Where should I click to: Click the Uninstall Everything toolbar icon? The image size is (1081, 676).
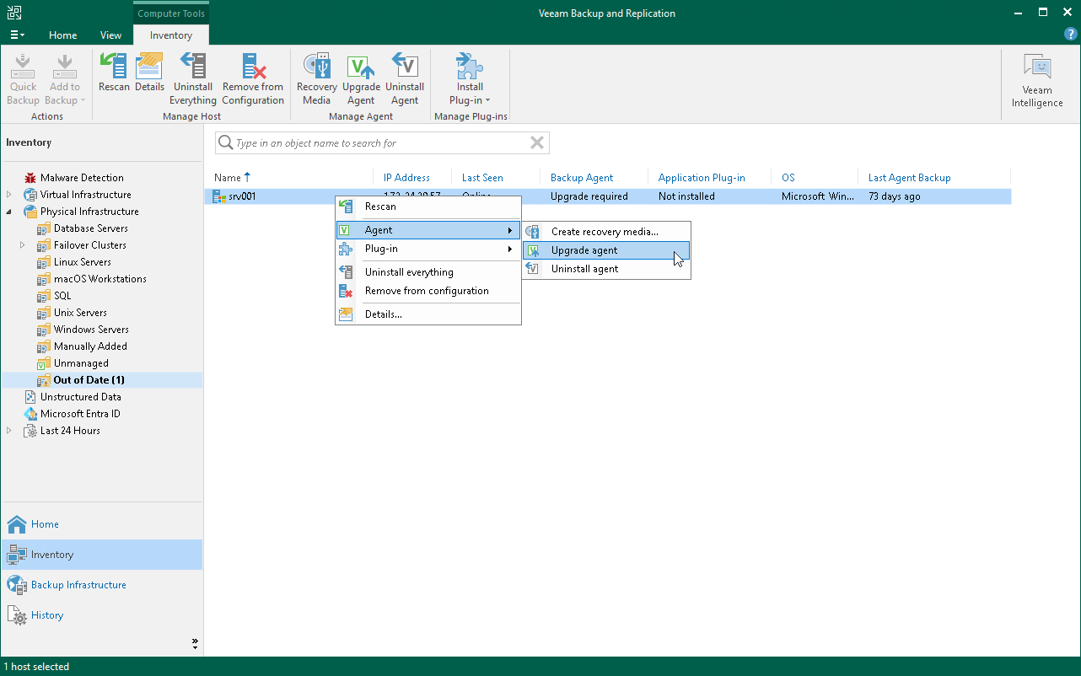coord(192,76)
